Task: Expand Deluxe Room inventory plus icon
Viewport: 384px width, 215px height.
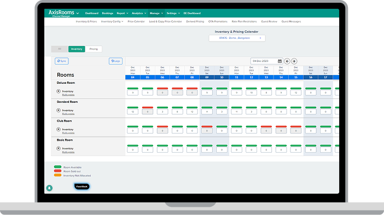Action: [59, 91]
